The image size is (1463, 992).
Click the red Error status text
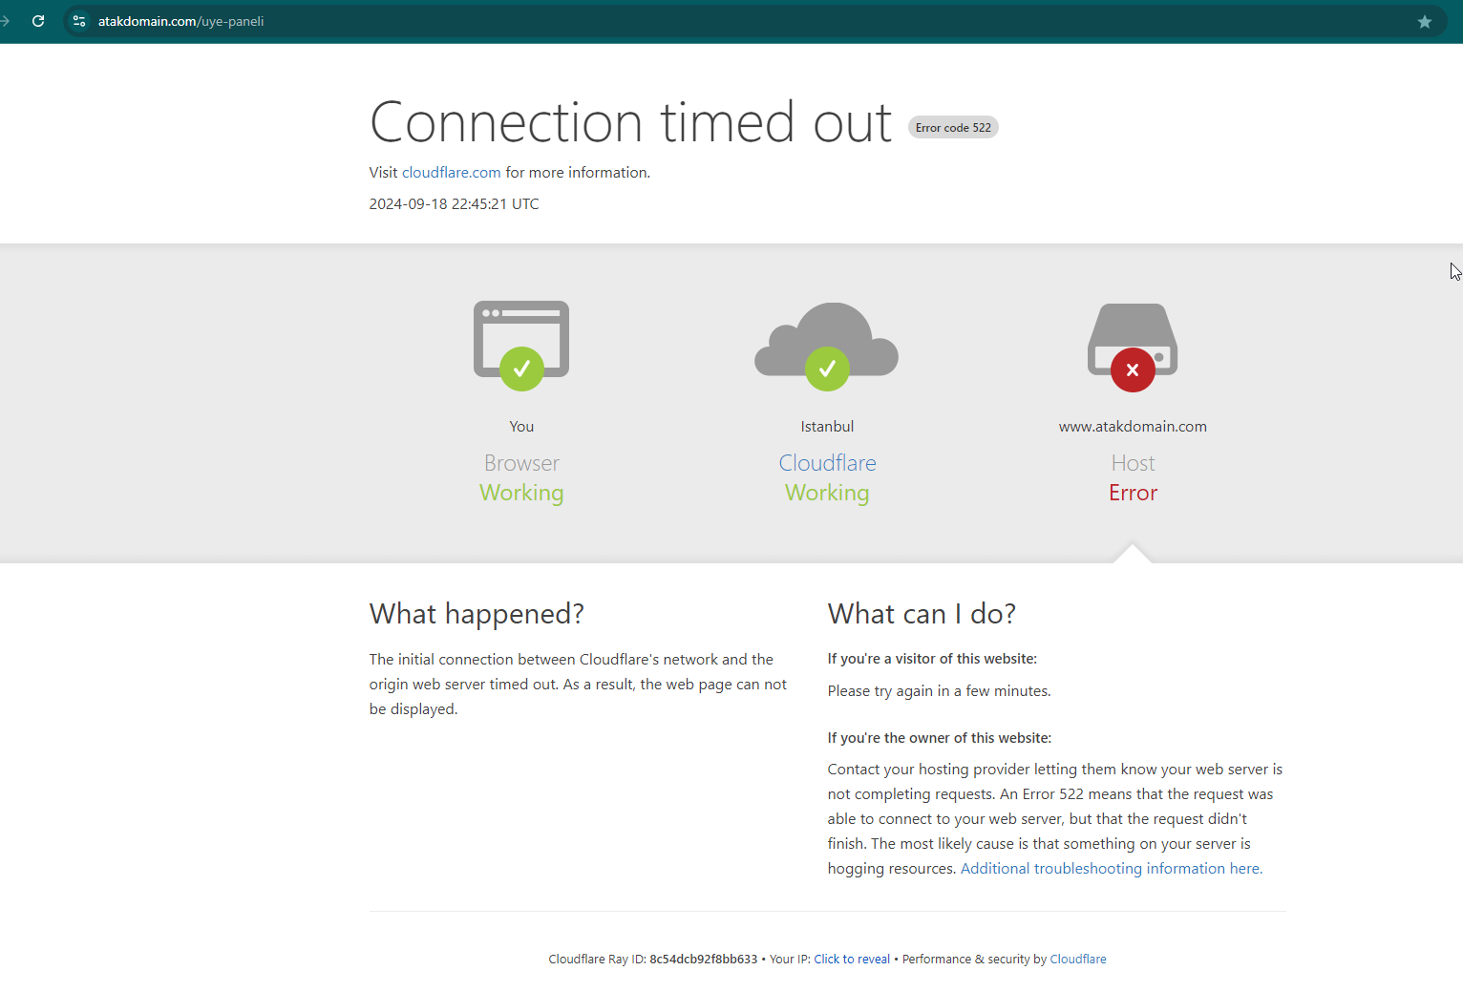pos(1134,493)
